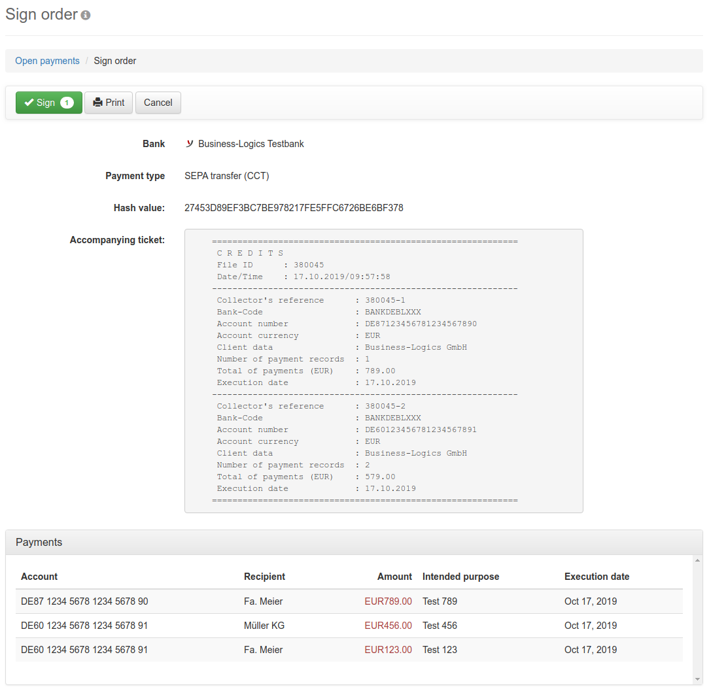Click the signature count badge showing 1
Viewport: 709px width, 691px height.
(x=67, y=103)
